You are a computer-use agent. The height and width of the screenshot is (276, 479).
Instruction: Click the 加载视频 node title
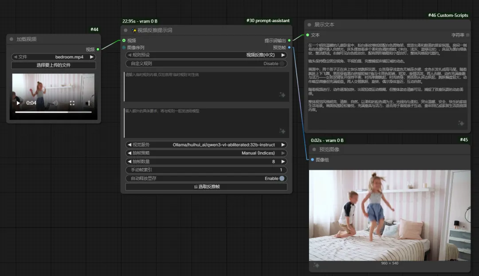point(27,39)
